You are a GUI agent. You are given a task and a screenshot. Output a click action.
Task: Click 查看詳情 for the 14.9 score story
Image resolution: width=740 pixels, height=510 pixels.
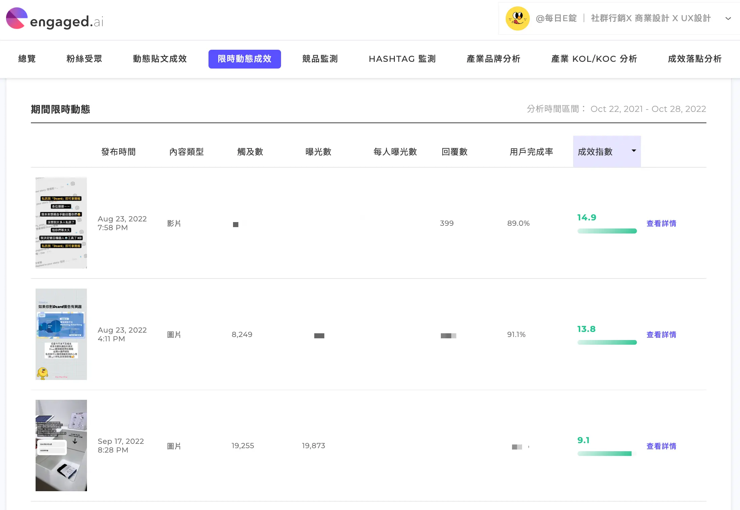point(661,223)
